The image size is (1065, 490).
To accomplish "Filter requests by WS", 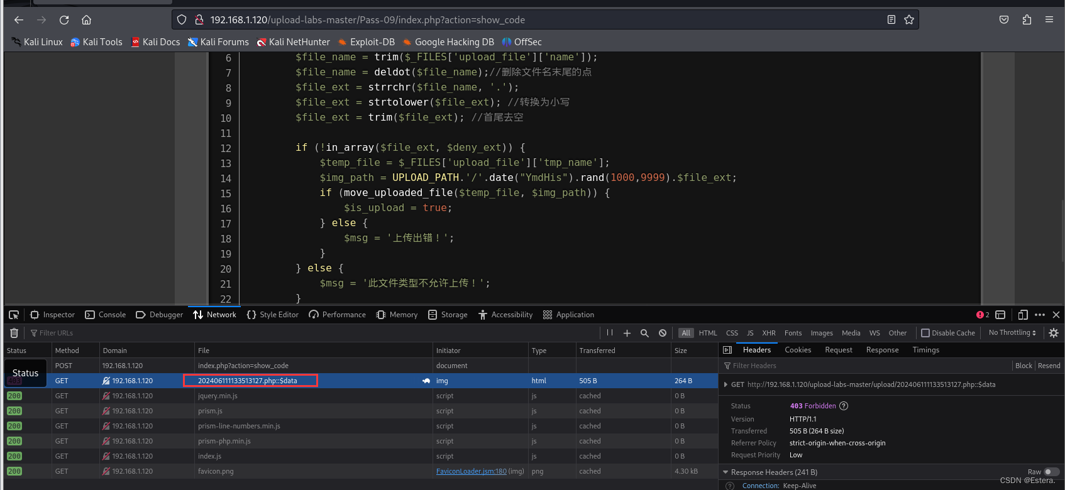I will [x=875, y=333].
